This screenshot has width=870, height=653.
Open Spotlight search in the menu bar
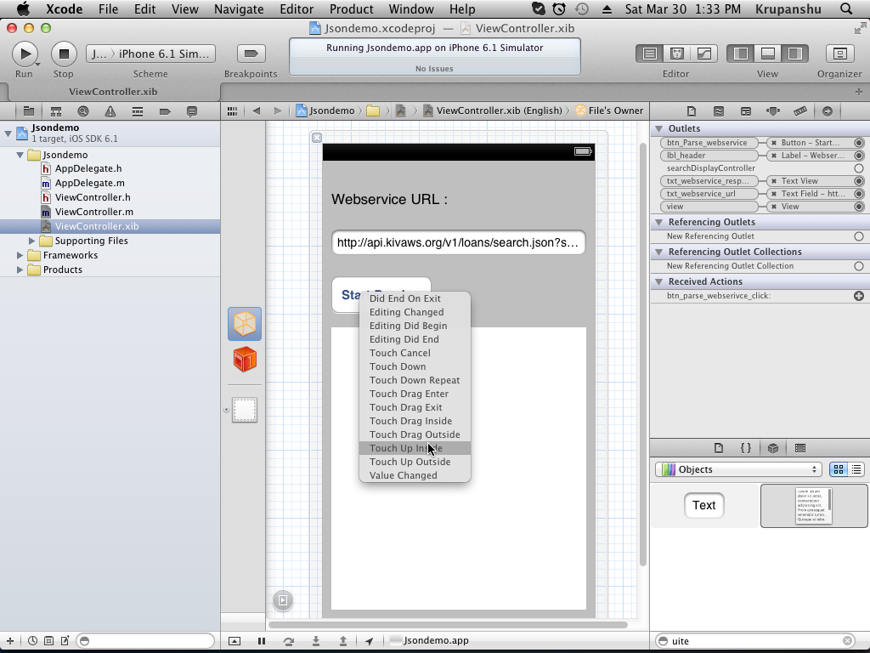pos(846,9)
